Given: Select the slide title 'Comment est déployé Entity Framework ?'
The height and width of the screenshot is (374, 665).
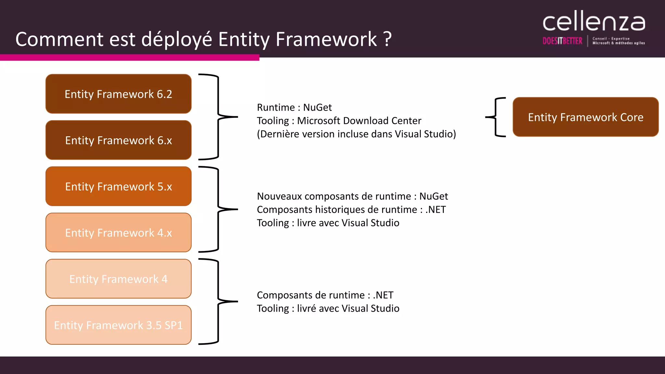Looking at the screenshot, I should click(204, 39).
